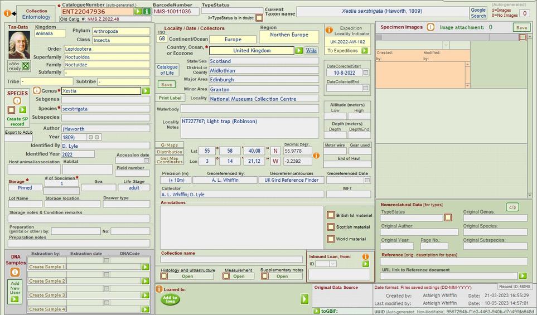Enable the Scottish material checkbox
This screenshot has height=315, width=537.
coord(331,227)
